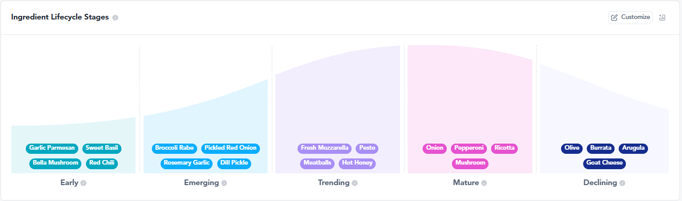Open the chart export icon beside Customize
Image resolution: width=682 pixels, height=201 pixels.
[662, 17]
